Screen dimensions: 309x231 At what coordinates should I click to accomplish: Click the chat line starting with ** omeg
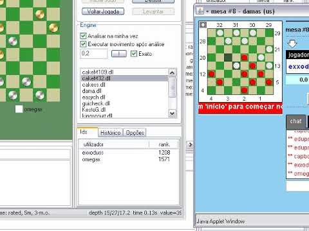(x=298, y=173)
